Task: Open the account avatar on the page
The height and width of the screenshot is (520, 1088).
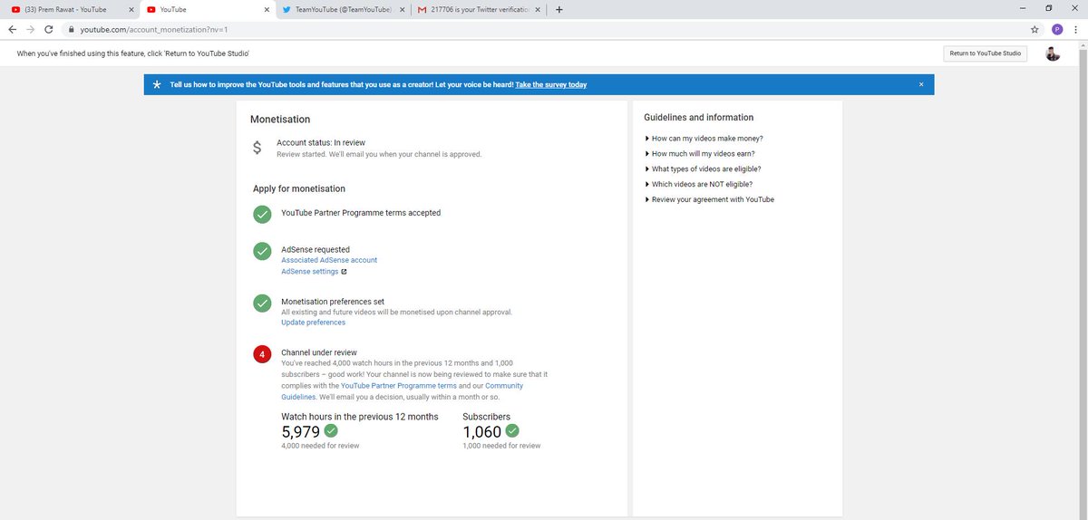Action: (x=1053, y=53)
